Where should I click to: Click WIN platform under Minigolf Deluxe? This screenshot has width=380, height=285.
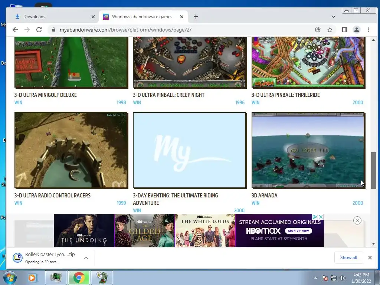(x=18, y=102)
